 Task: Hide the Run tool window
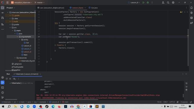[186, 74]
